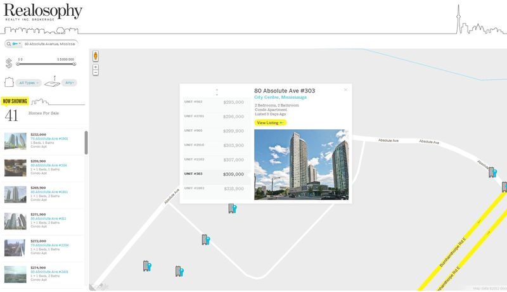Click the View Listing button
Screen dimensions: 507x292
(x=271, y=123)
